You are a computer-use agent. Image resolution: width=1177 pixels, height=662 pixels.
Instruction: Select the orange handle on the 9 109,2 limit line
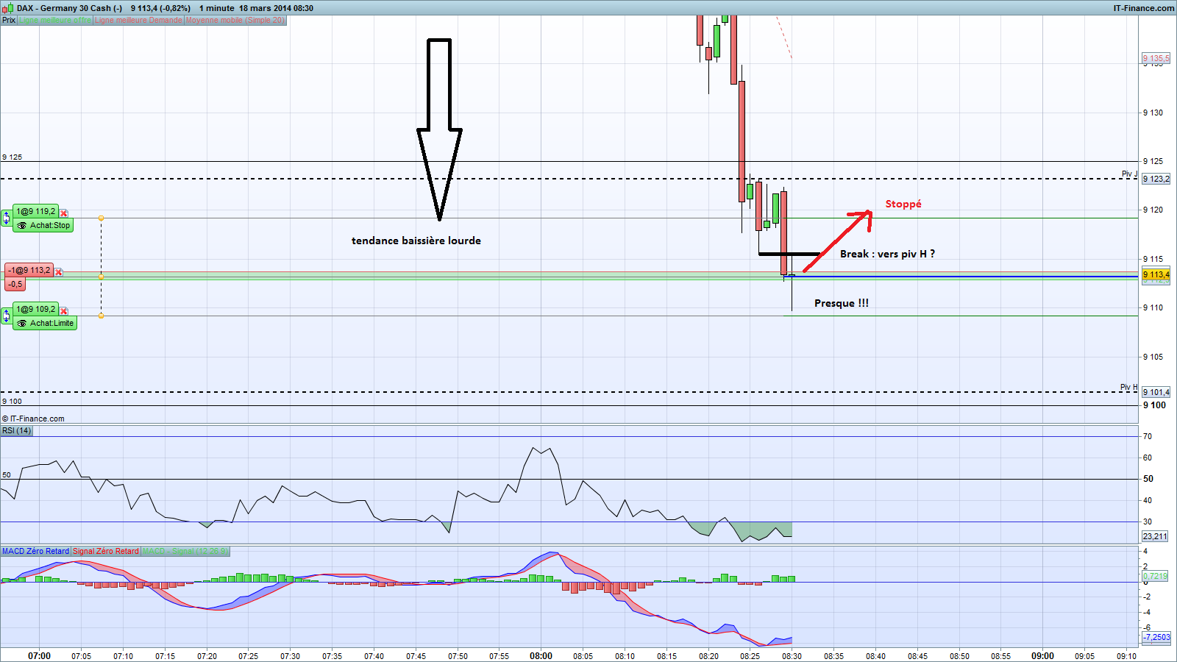pos(102,316)
